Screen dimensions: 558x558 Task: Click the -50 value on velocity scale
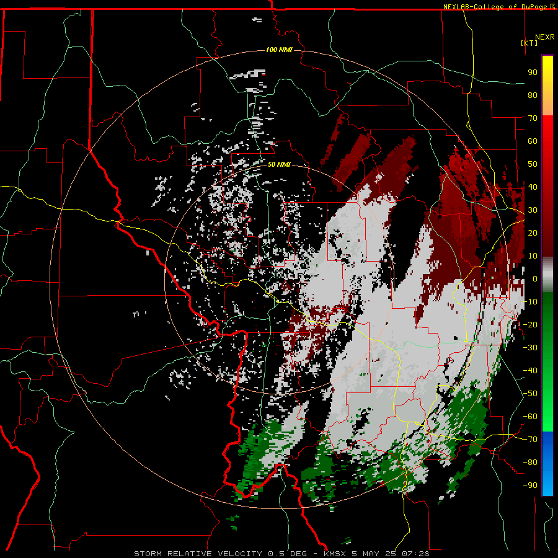(x=530, y=394)
